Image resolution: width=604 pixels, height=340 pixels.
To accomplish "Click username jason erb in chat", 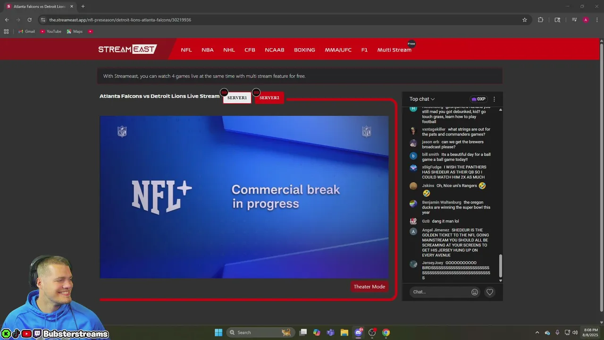I will coord(430,142).
